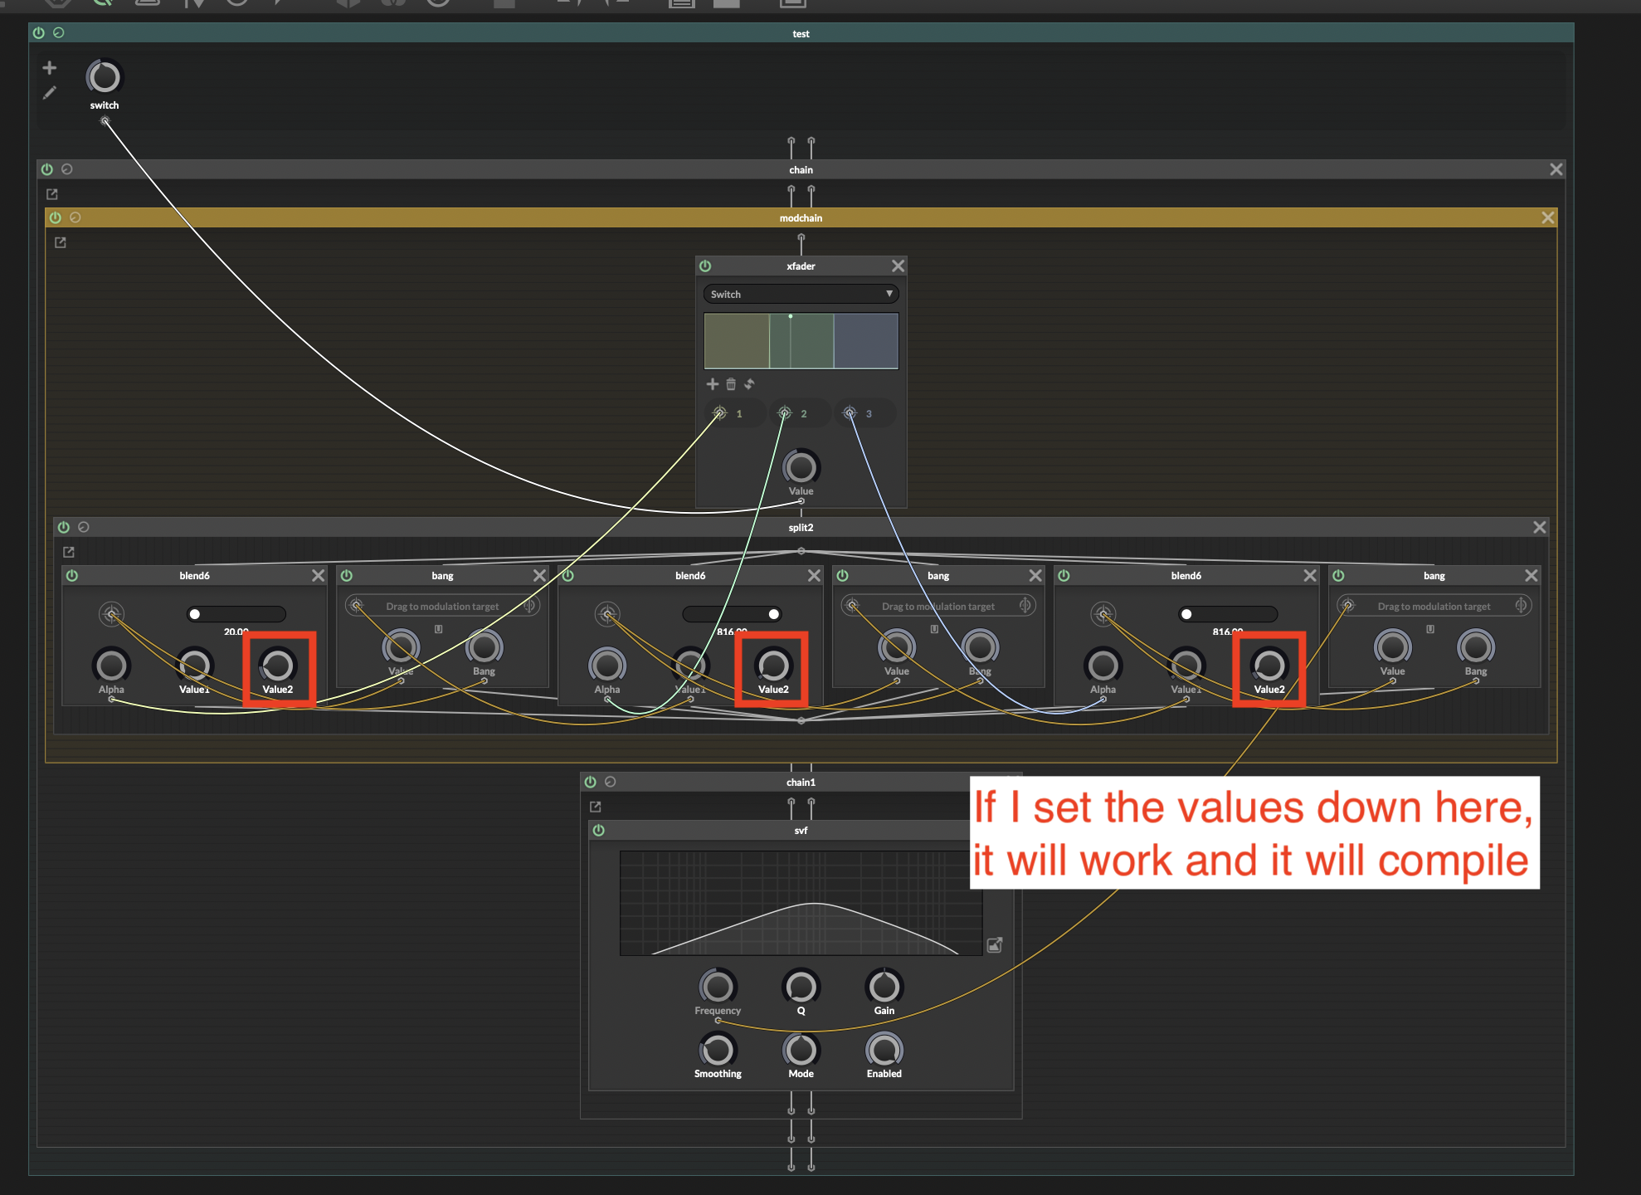
Task: Click the reset icon on the chain header
Action: (x=67, y=168)
